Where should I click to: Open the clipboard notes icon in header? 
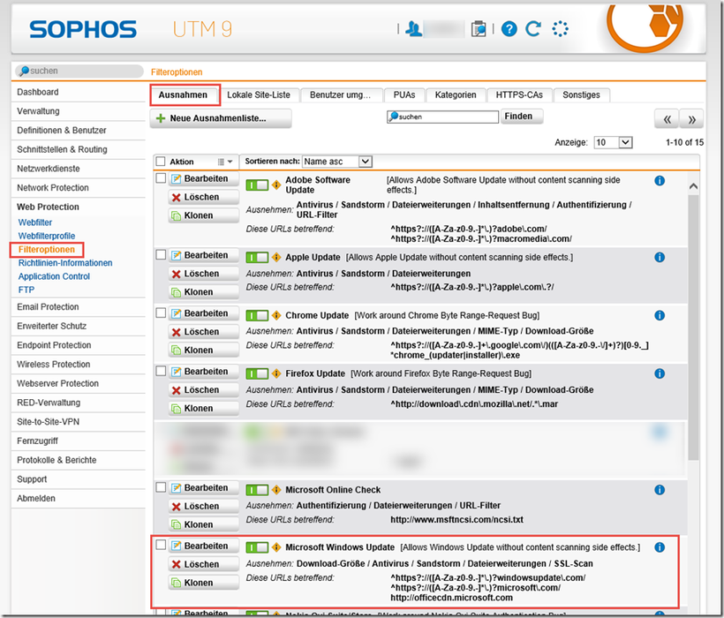click(x=479, y=29)
